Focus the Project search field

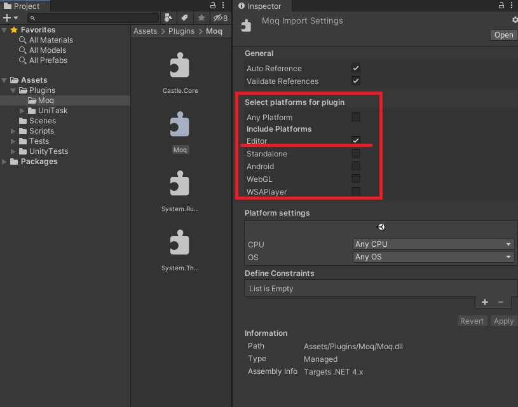[93, 18]
